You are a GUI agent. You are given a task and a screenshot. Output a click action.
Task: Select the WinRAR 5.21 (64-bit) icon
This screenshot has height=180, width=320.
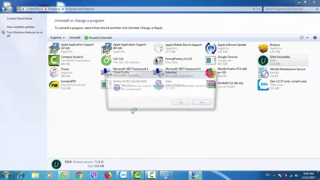click(211, 84)
